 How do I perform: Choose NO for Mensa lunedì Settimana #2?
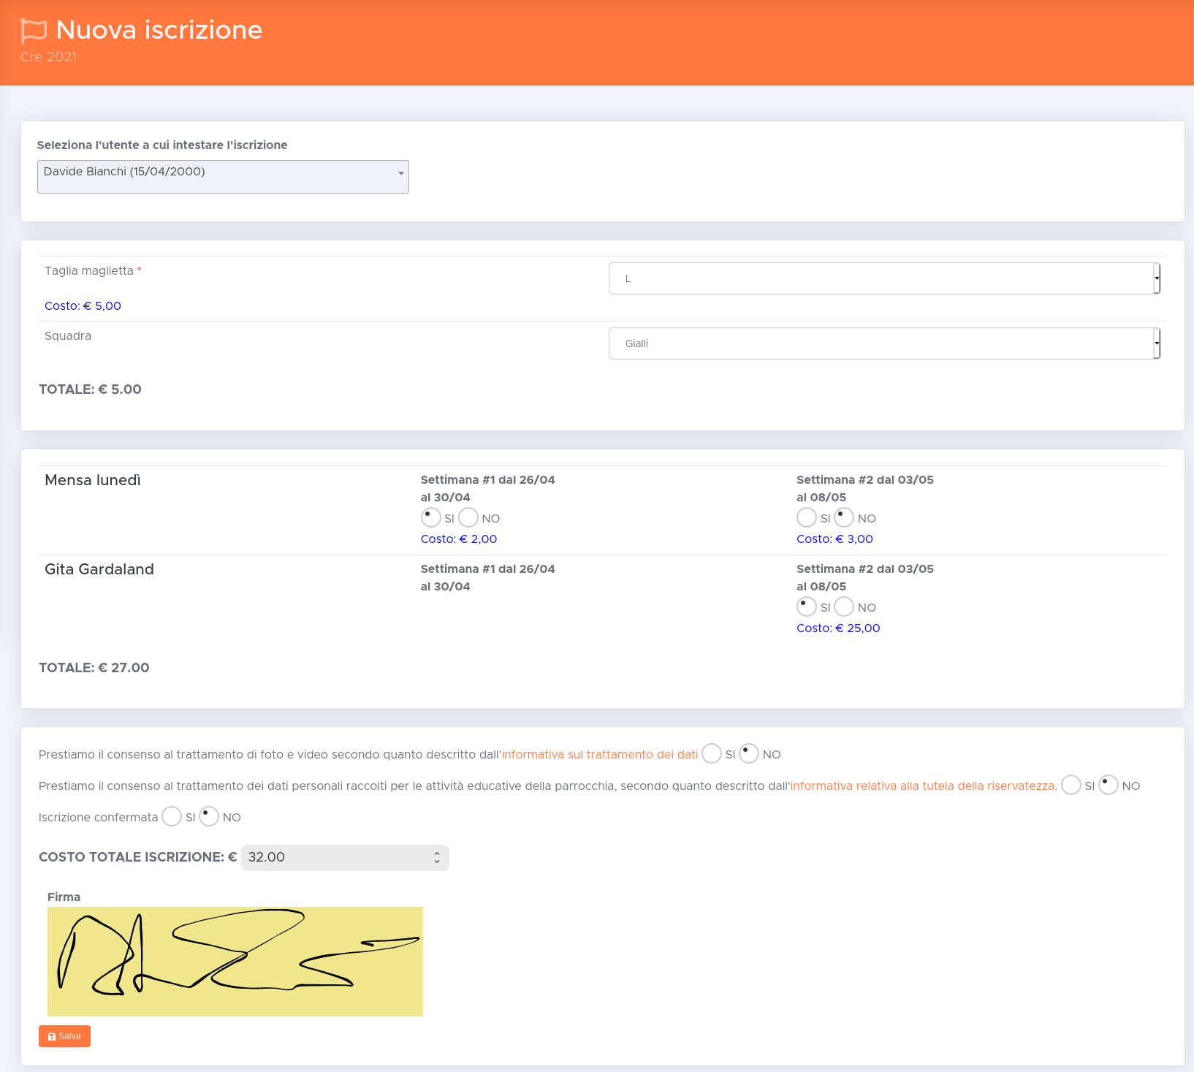point(844,517)
